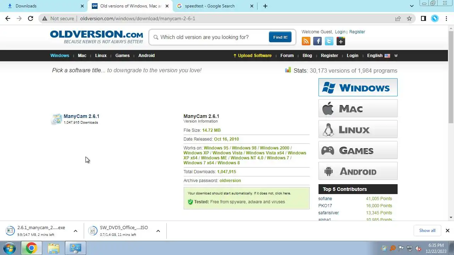Image resolution: width=454 pixels, height=255 pixels.
Task: Click the muted volume tray icon
Action: (x=419, y=248)
